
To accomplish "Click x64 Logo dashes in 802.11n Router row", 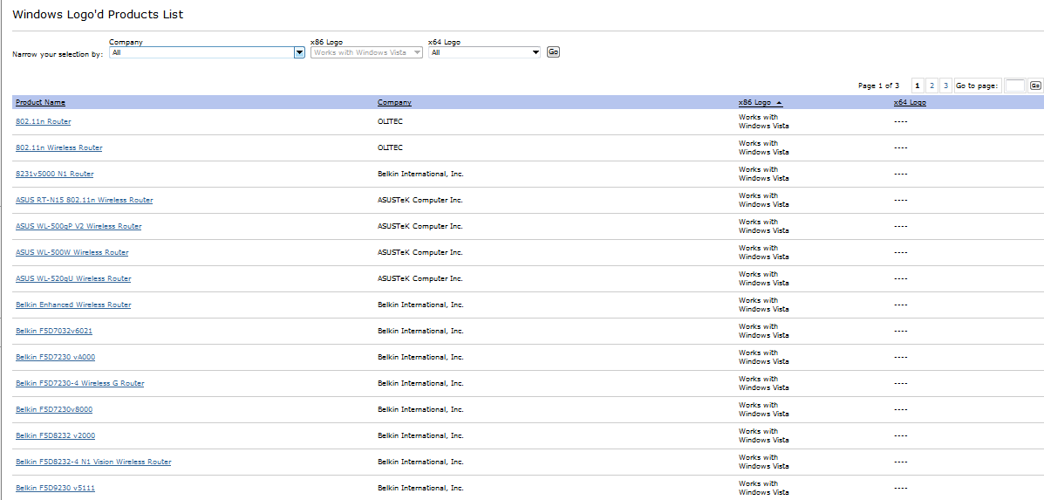I will point(900,122).
